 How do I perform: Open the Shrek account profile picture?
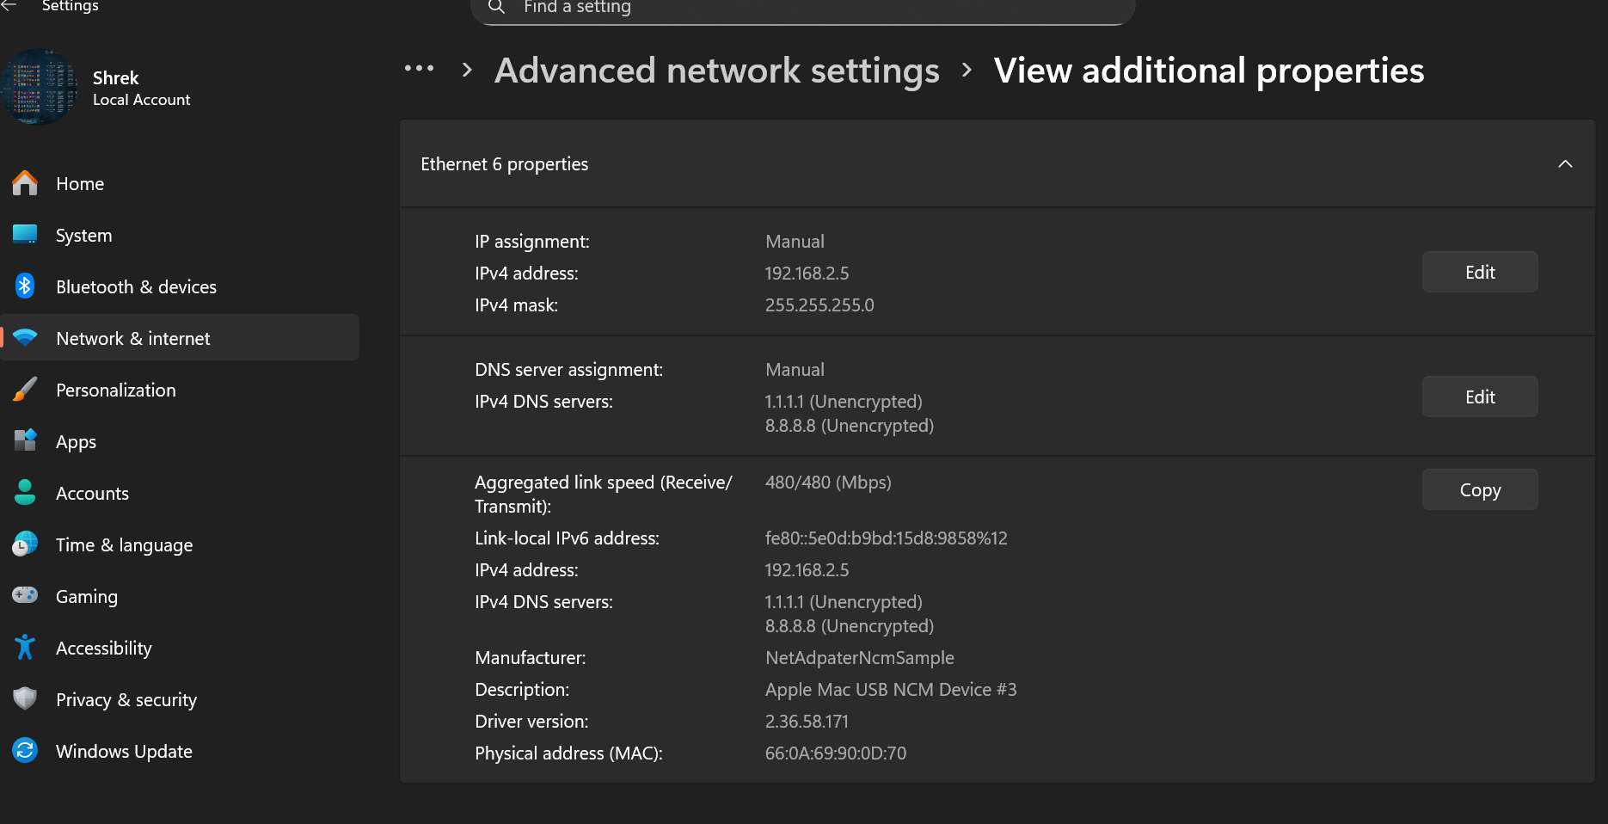[40, 86]
